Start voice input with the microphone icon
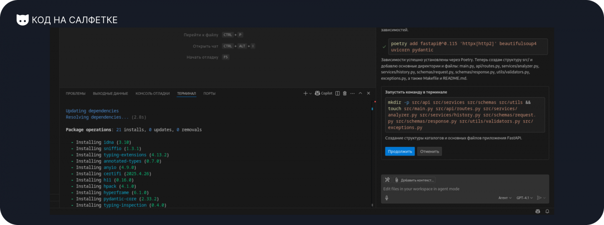 [x=386, y=198]
